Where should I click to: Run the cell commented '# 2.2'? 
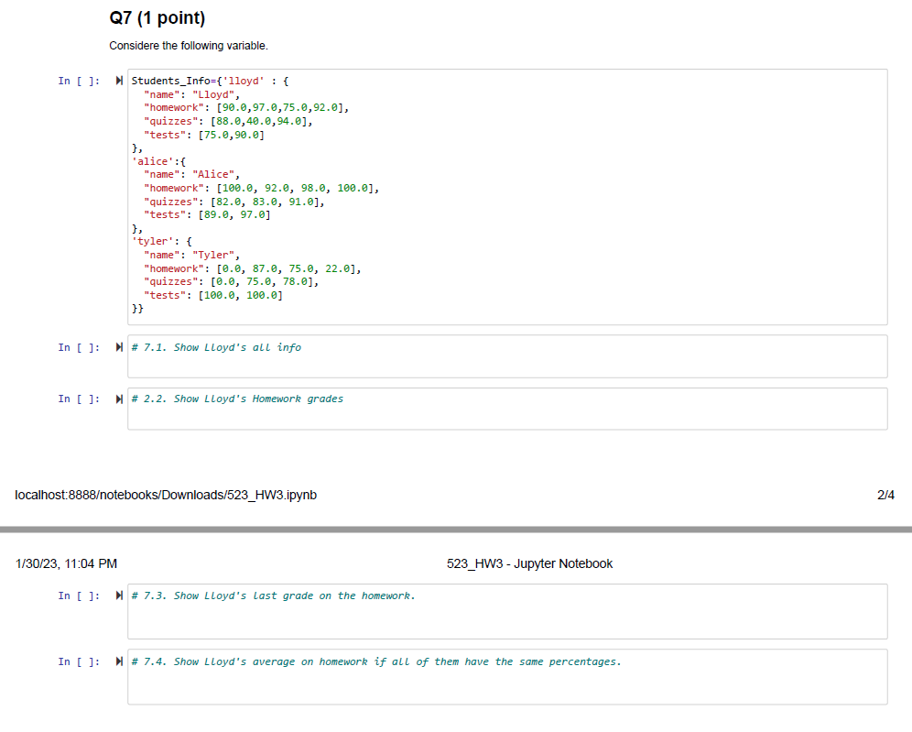[118, 399]
